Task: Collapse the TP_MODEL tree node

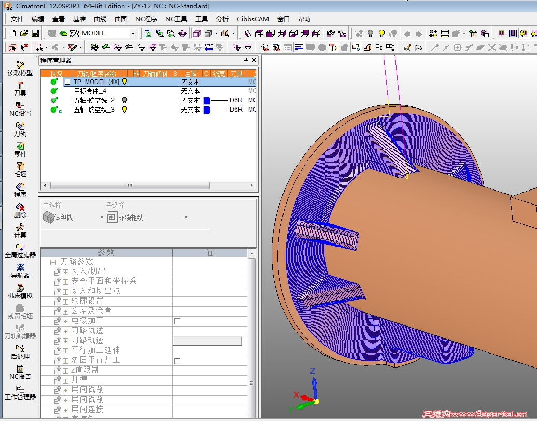Action: [x=67, y=82]
